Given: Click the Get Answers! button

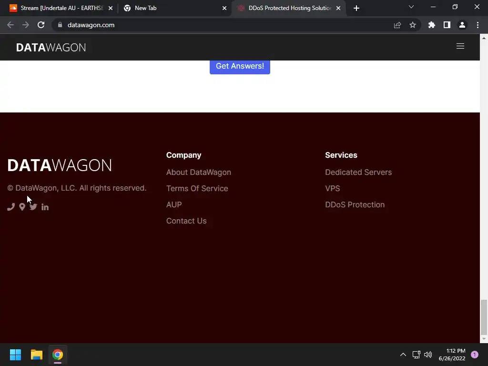Looking at the screenshot, I should pos(240,66).
